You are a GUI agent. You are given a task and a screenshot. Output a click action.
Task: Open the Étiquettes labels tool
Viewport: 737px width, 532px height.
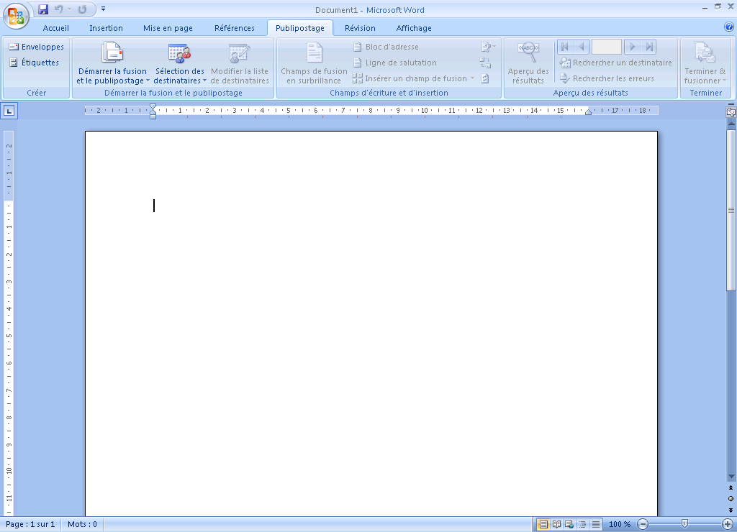click(x=14, y=63)
